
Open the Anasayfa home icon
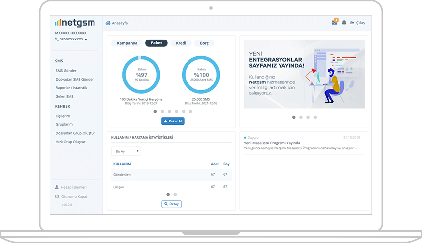click(108, 23)
